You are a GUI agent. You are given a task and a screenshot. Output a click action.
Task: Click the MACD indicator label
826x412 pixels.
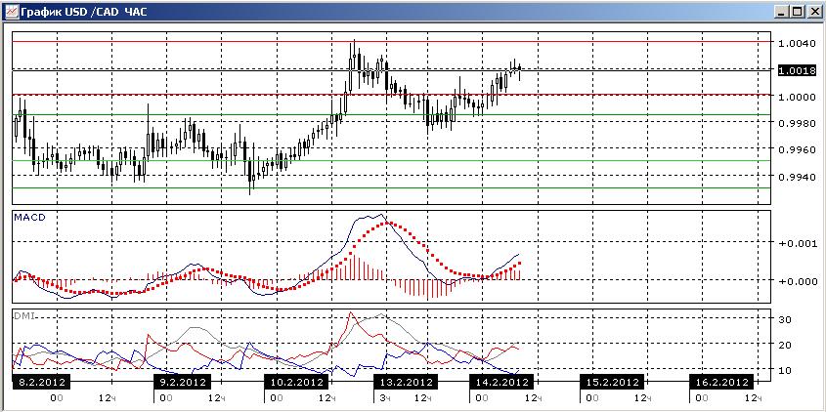point(29,217)
